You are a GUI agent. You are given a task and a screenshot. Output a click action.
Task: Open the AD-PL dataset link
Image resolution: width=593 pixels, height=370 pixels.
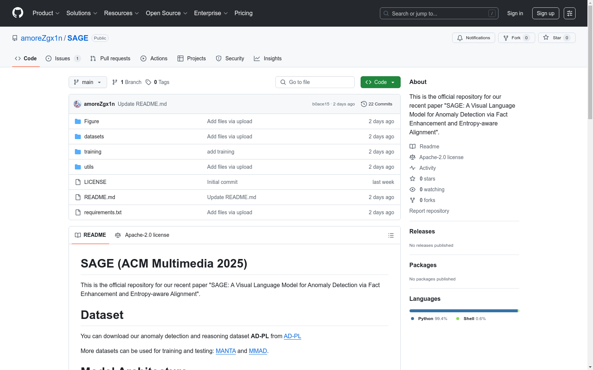(x=292, y=336)
